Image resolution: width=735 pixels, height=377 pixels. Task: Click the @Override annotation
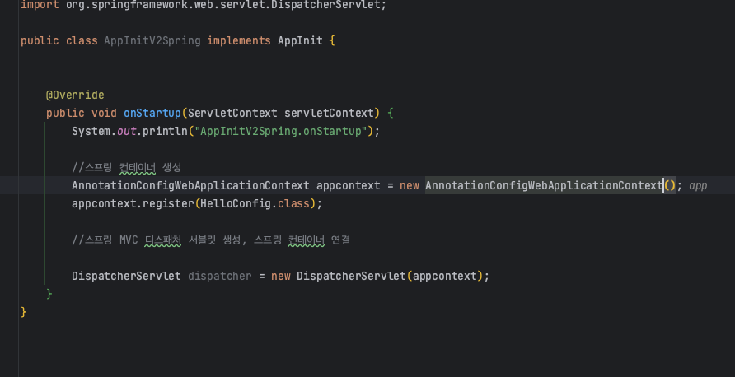pyautogui.click(x=75, y=95)
